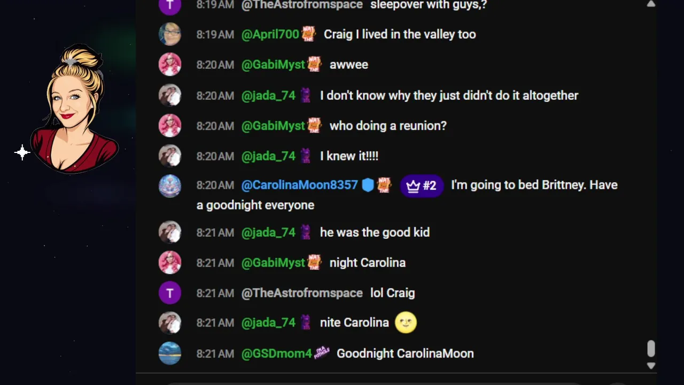Click GabiMyst's pink avatar beside night Carolina
The width and height of the screenshot is (684, 385).
click(170, 263)
